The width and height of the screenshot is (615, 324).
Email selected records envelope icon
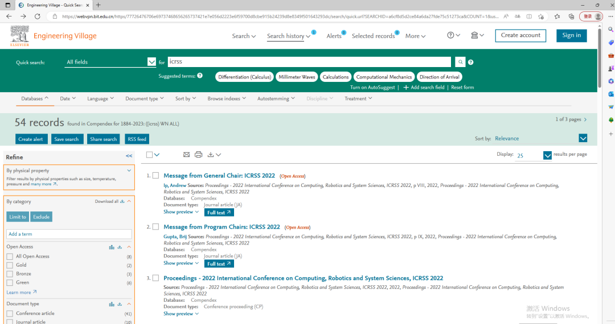tap(186, 155)
